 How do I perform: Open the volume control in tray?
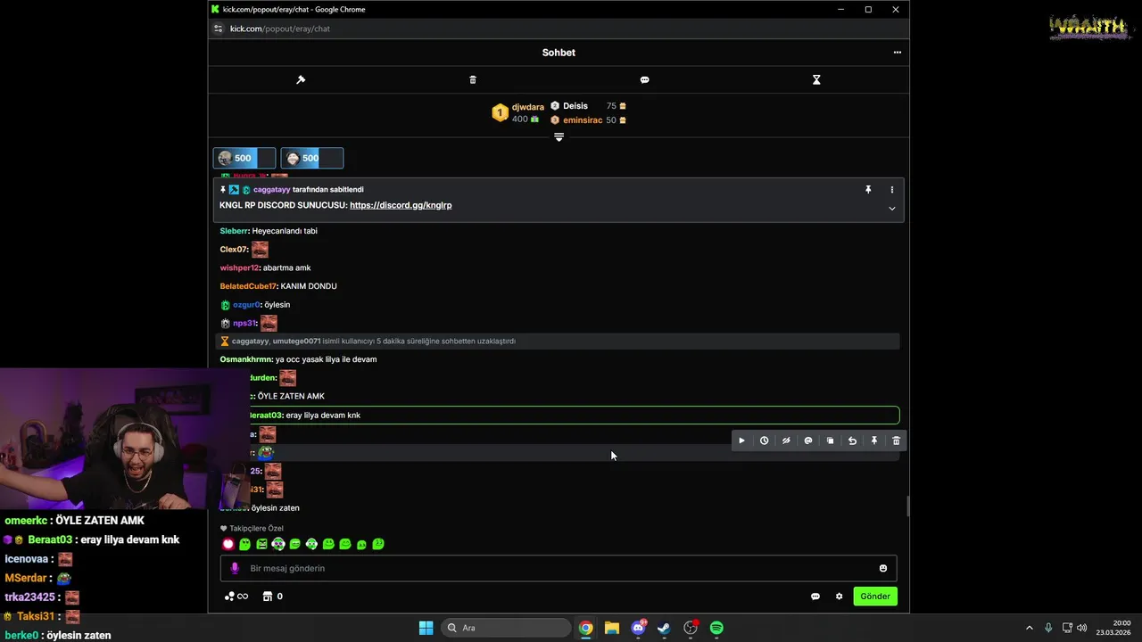click(x=1081, y=628)
